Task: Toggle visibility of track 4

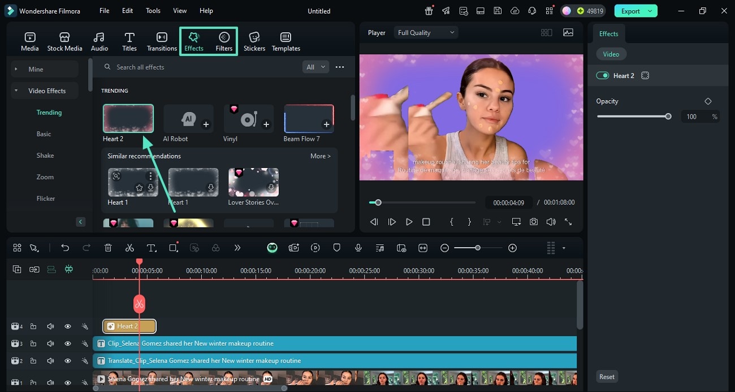Action: pyautogui.click(x=67, y=326)
